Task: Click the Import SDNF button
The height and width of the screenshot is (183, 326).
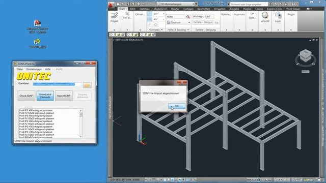Action: (64, 96)
